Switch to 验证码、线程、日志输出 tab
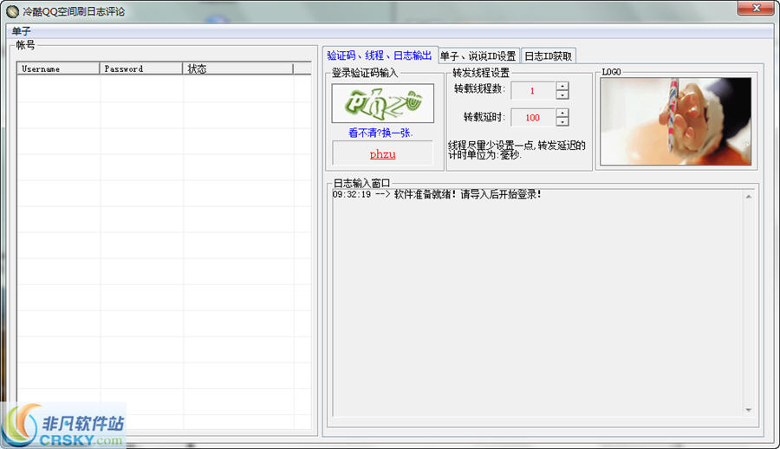 379,55
